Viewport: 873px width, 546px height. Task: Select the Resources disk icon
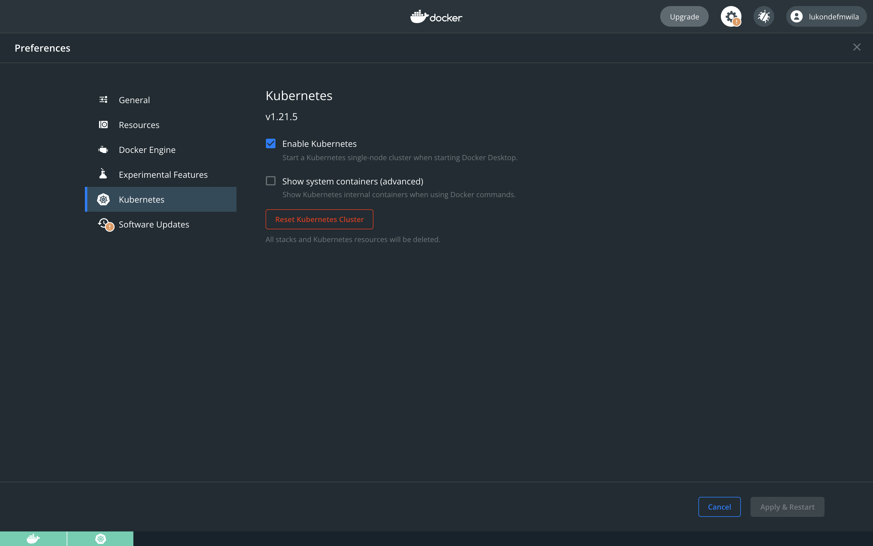[x=103, y=125]
